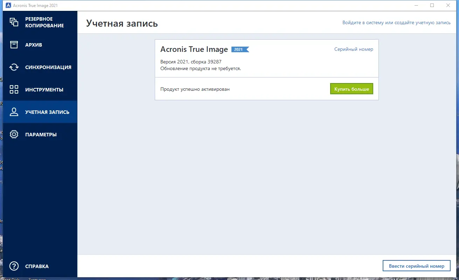Click the sign in or create account link

[396, 22]
